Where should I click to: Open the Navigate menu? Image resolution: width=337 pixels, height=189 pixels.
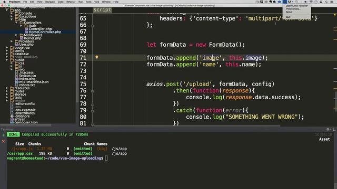[x=50, y=2]
